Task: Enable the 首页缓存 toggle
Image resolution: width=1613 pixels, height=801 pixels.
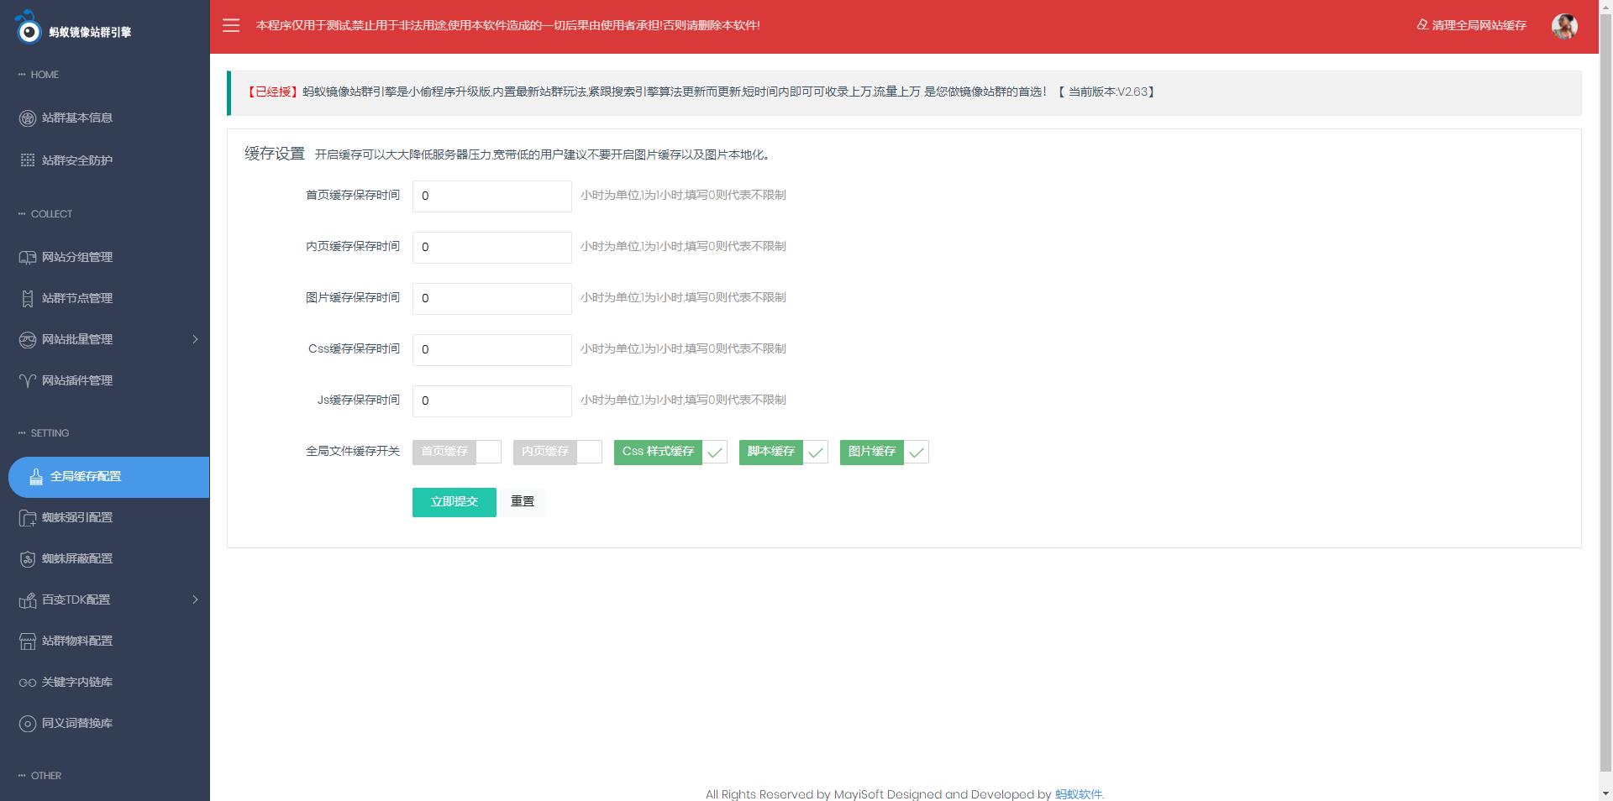Action: point(456,452)
